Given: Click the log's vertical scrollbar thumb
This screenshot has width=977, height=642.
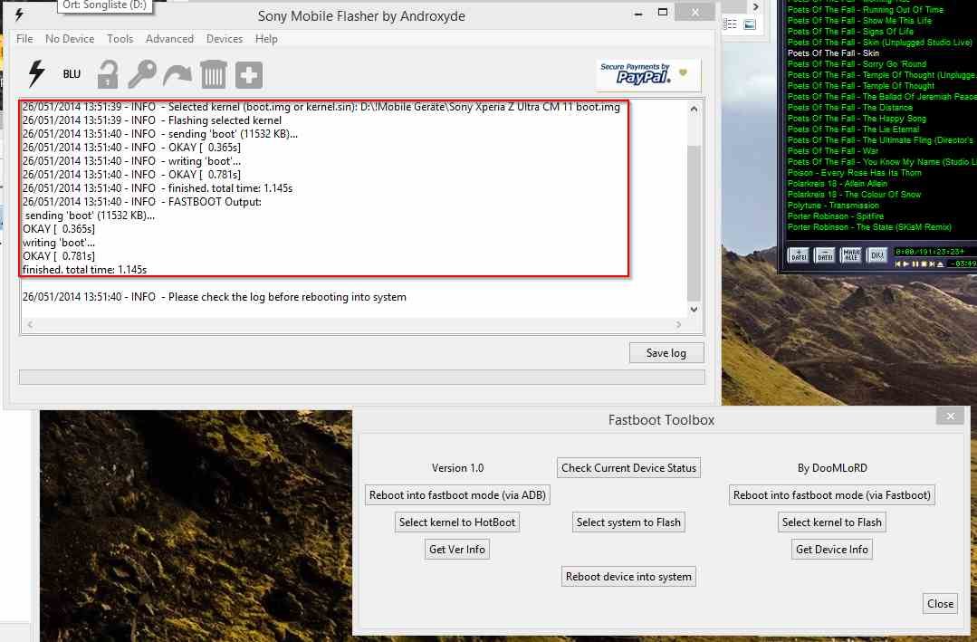Looking at the screenshot, I should click(694, 223).
